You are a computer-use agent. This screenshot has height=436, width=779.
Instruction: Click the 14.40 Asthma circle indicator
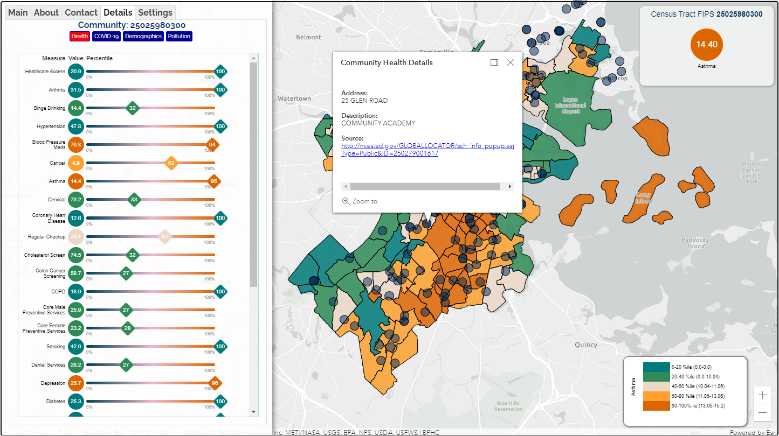[x=706, y=45]
